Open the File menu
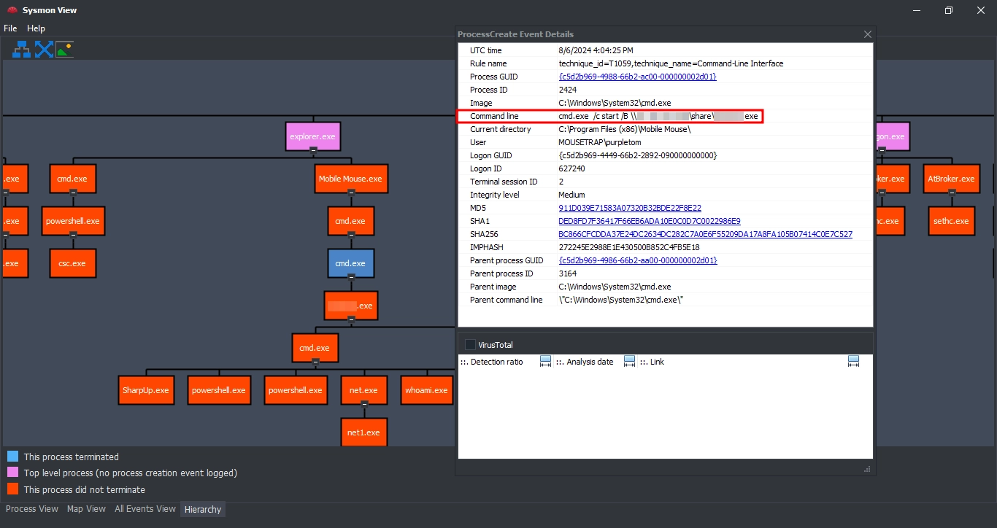Viewport: 997px width, 528px height. pyautogui.click(x=10, y=28)
